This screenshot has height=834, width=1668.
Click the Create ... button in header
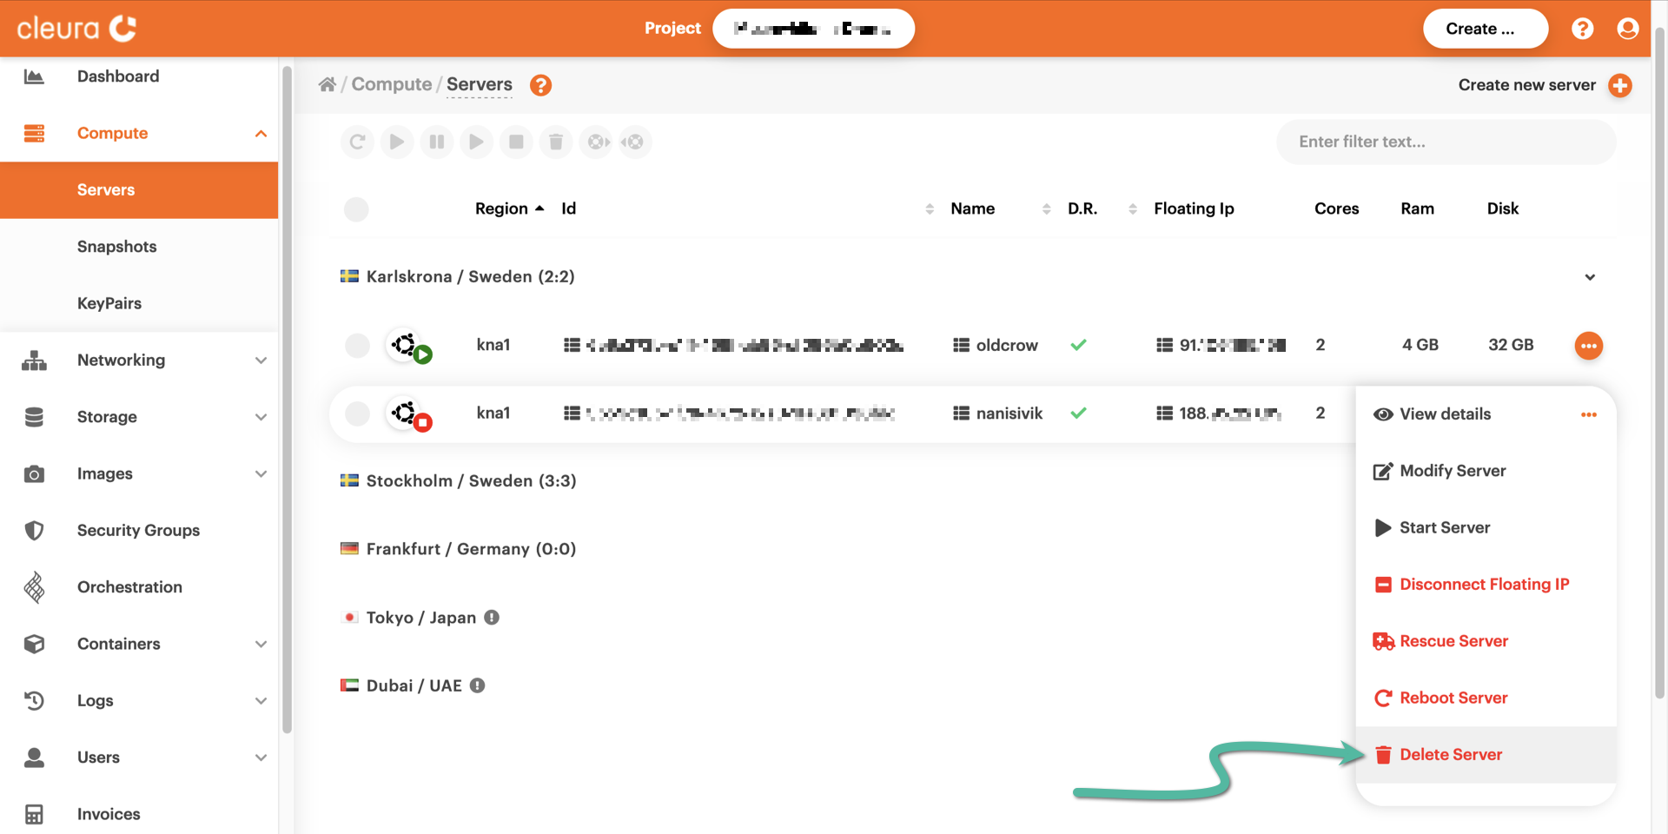1485,29
